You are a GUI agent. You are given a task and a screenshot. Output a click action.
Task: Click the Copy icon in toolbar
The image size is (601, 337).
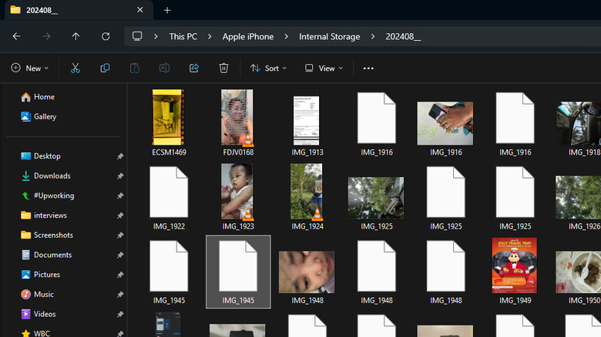[x=105, y=68]
